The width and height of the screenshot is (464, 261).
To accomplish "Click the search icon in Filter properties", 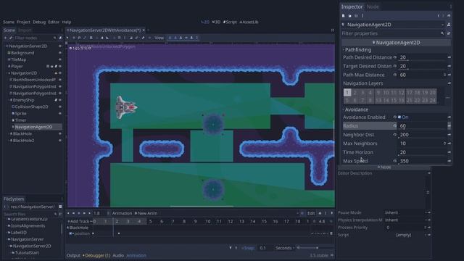I will (442, 33).
